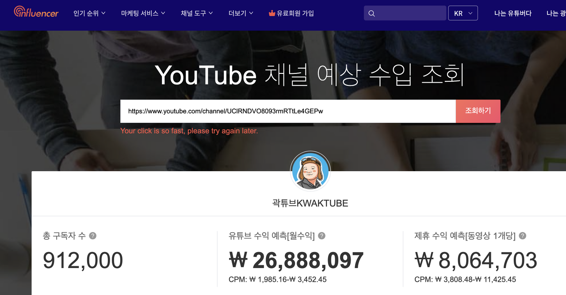Open the 인기 순위 dropdown menu
Screen dimensions: 566x295
[x=89, y=13]
